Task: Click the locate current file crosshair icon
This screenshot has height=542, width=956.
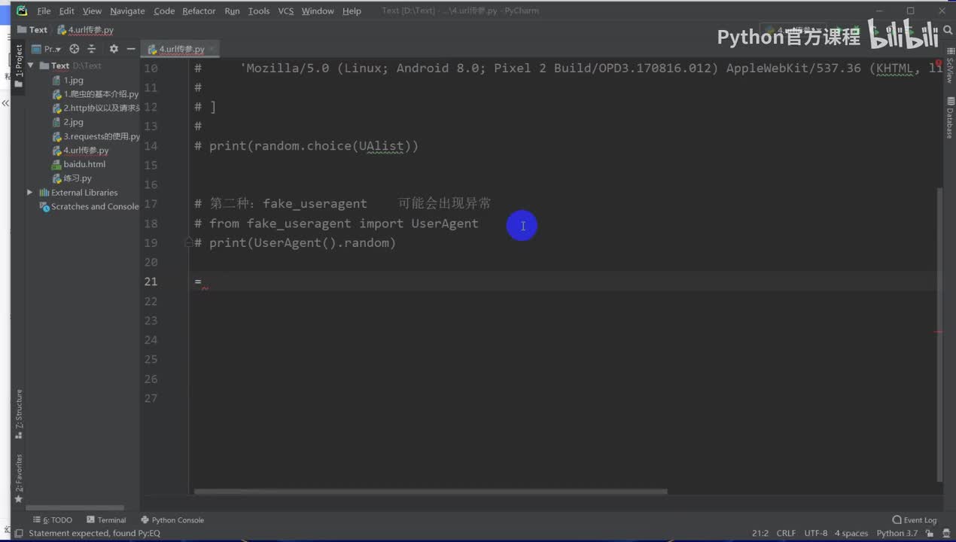Action: pos(74,49)
